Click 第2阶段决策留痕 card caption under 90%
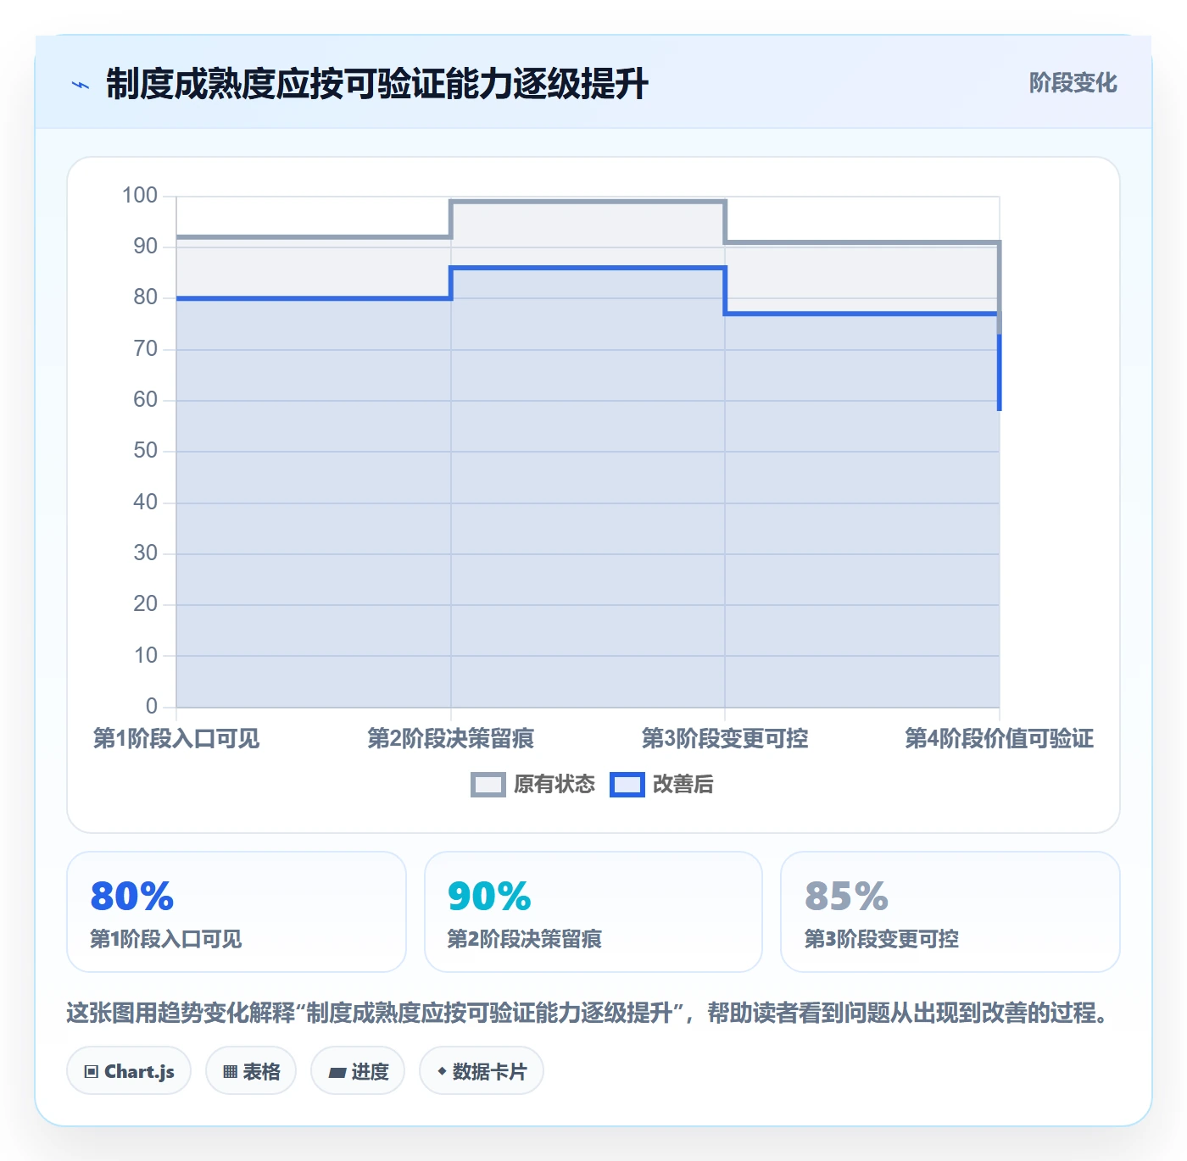 524,939
